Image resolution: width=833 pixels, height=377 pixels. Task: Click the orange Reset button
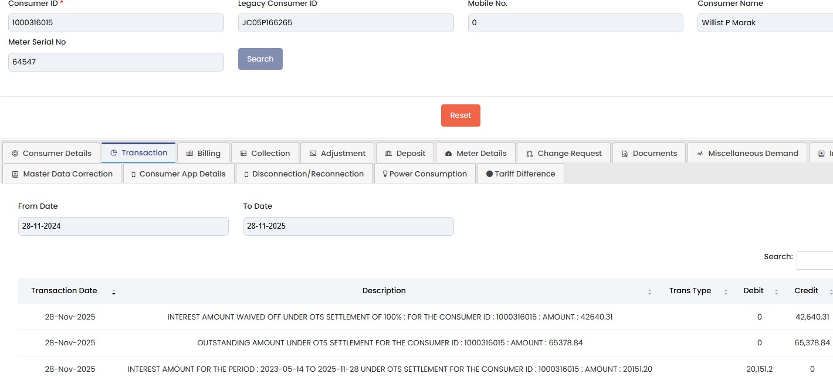pos(460,116)
